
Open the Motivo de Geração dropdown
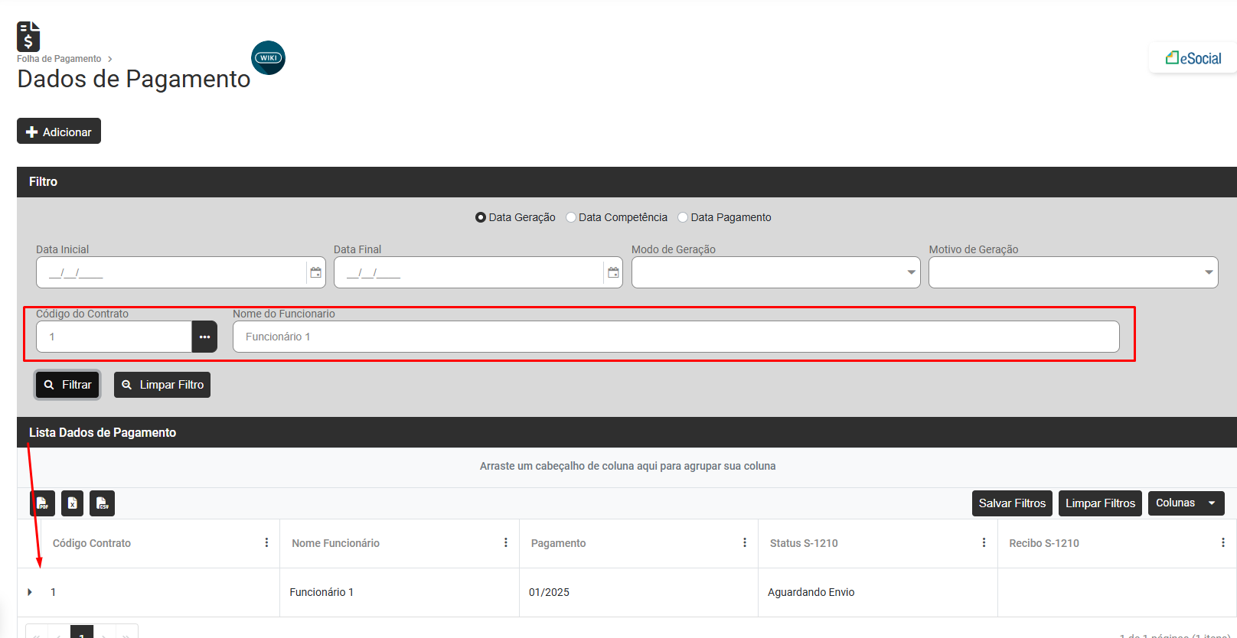[x=1072, y=272]
